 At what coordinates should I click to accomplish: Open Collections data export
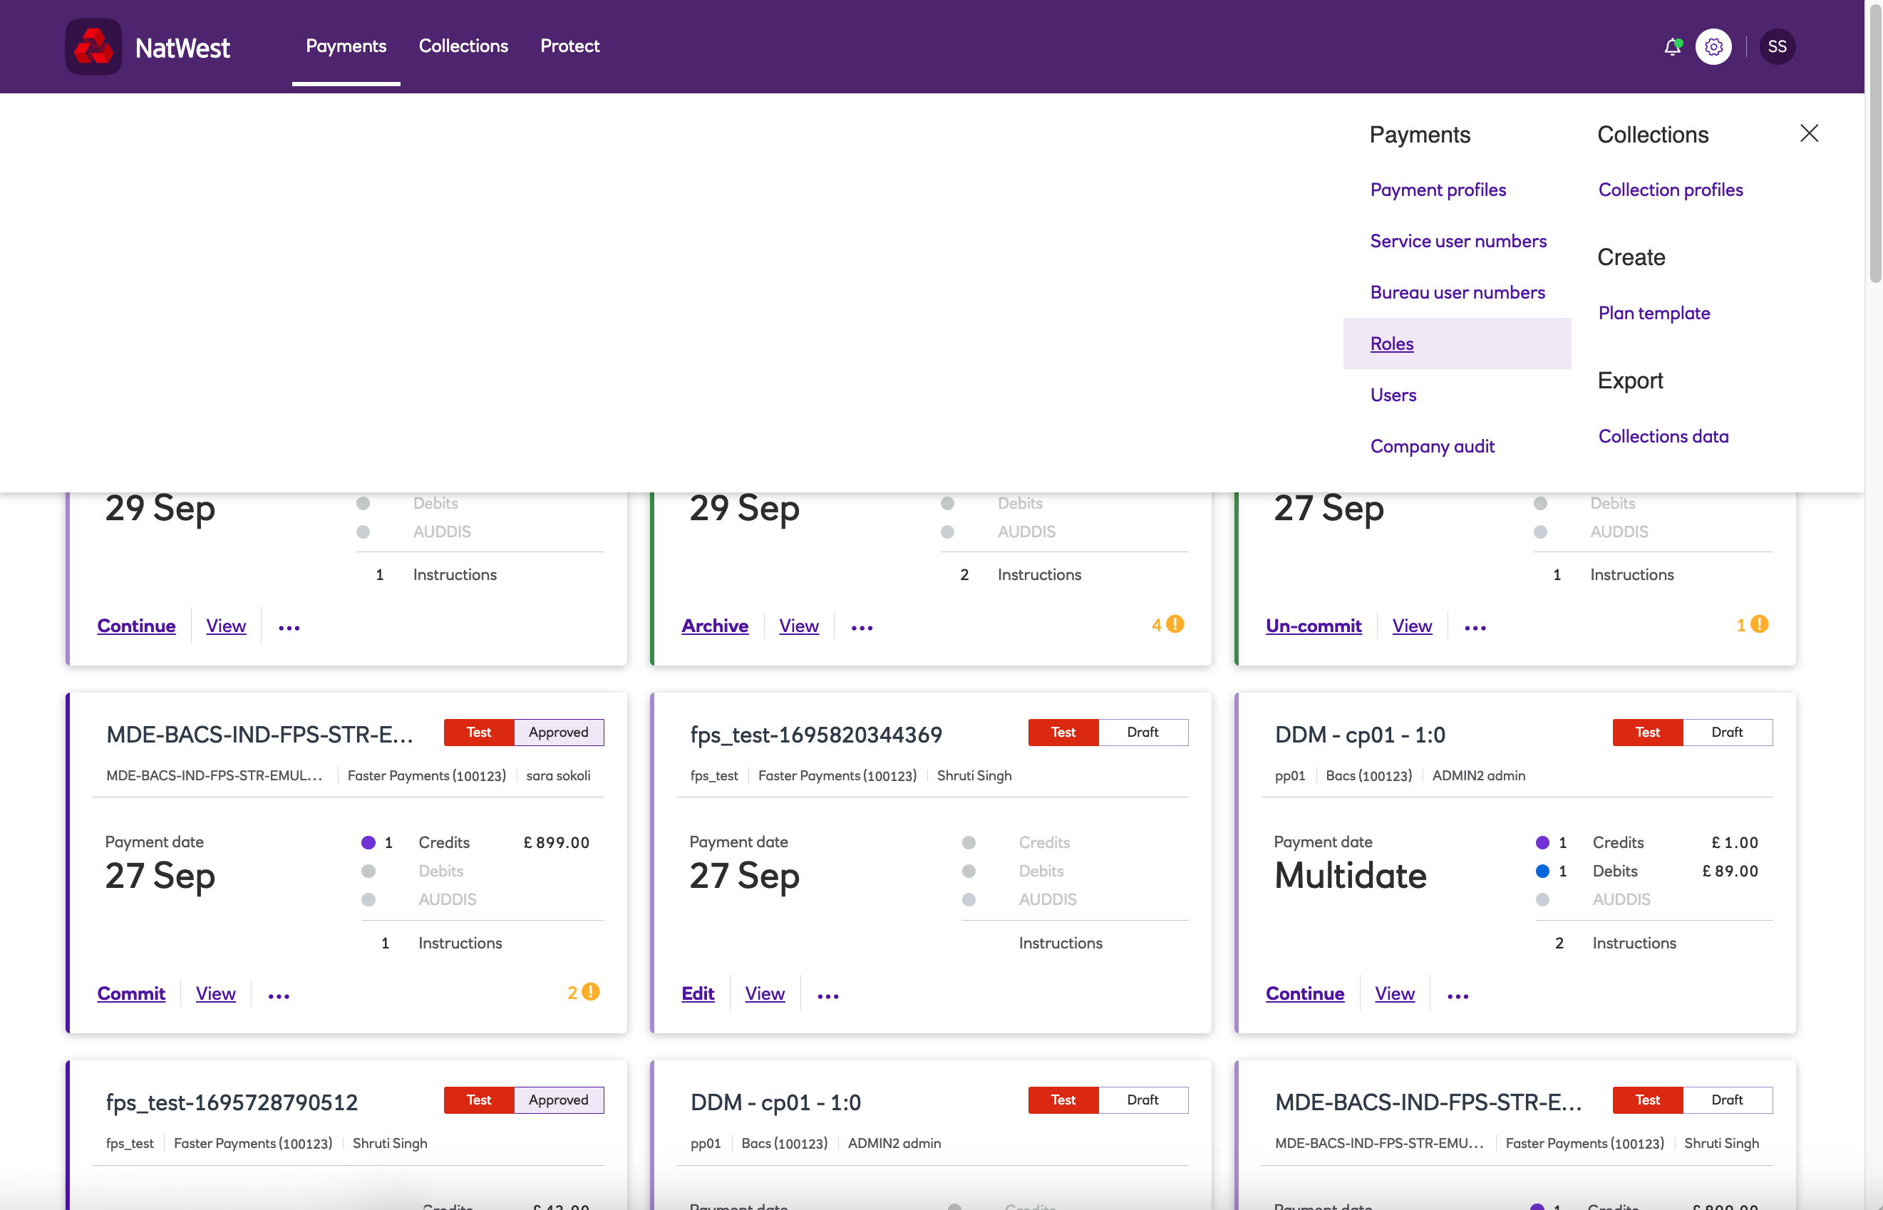(x=1663, y=436)
